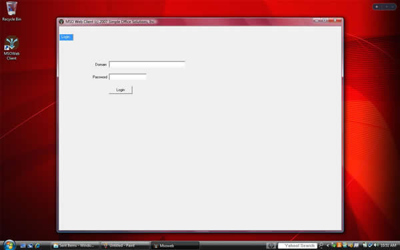The height and width of the screenshot is (250, 400).
Task: Click the HP logo on the taskbar
Action: coord(271,245)
